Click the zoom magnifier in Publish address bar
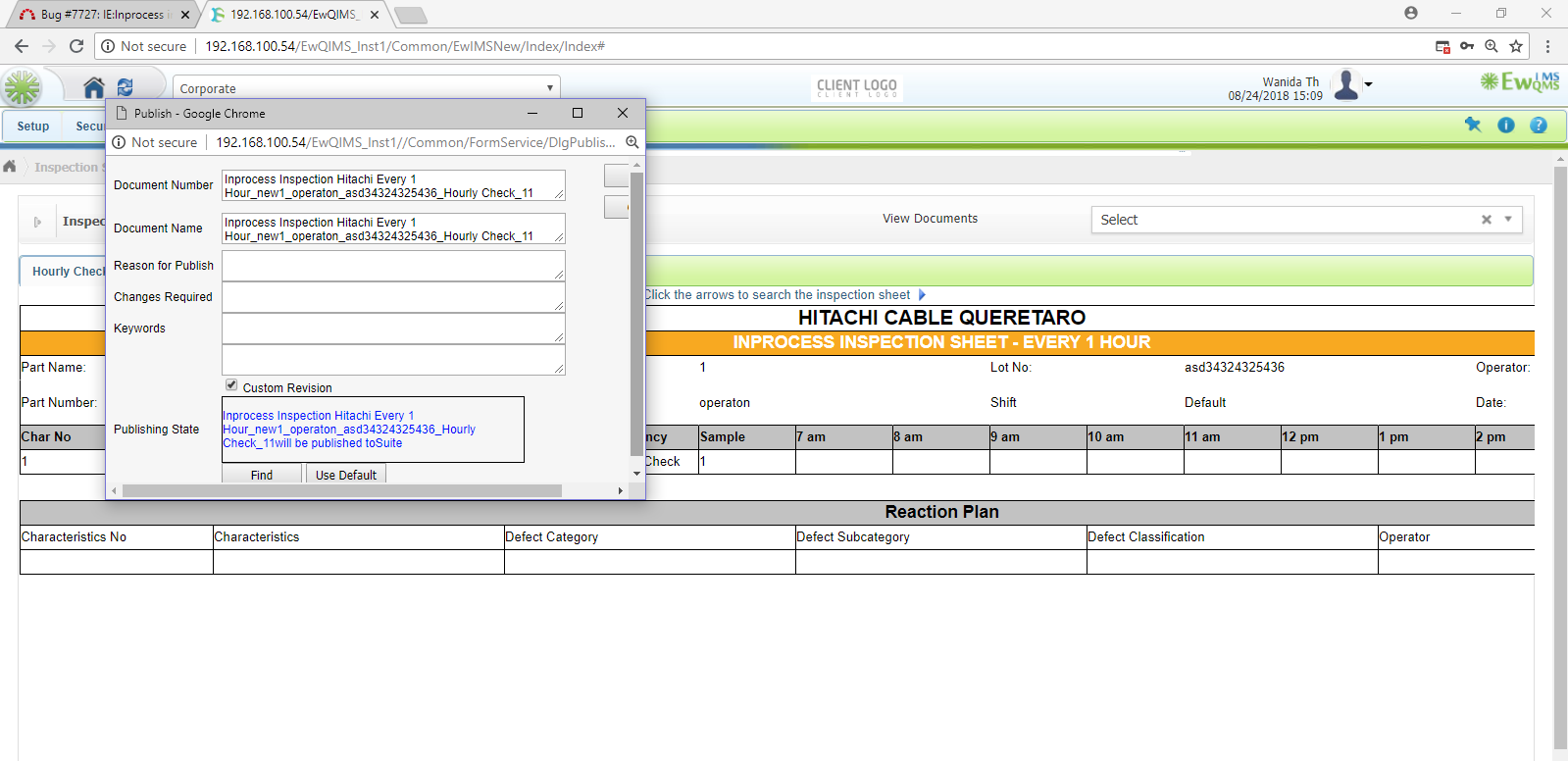Screen dimensions: 1568x761 [632, 142]
